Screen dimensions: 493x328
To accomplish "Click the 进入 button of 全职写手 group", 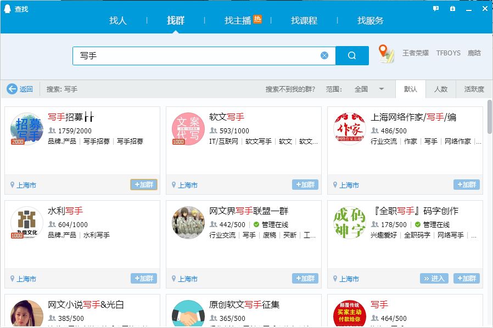I will 434,278.
